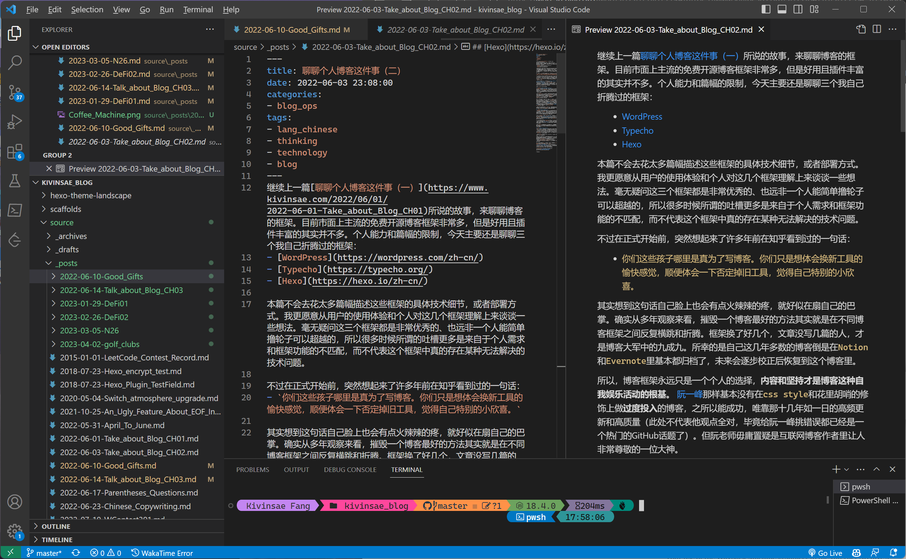This screenshot has height=559, width=906.
Task: Open the Preview 2022-06-03 tab
Action: coord(666,30)
